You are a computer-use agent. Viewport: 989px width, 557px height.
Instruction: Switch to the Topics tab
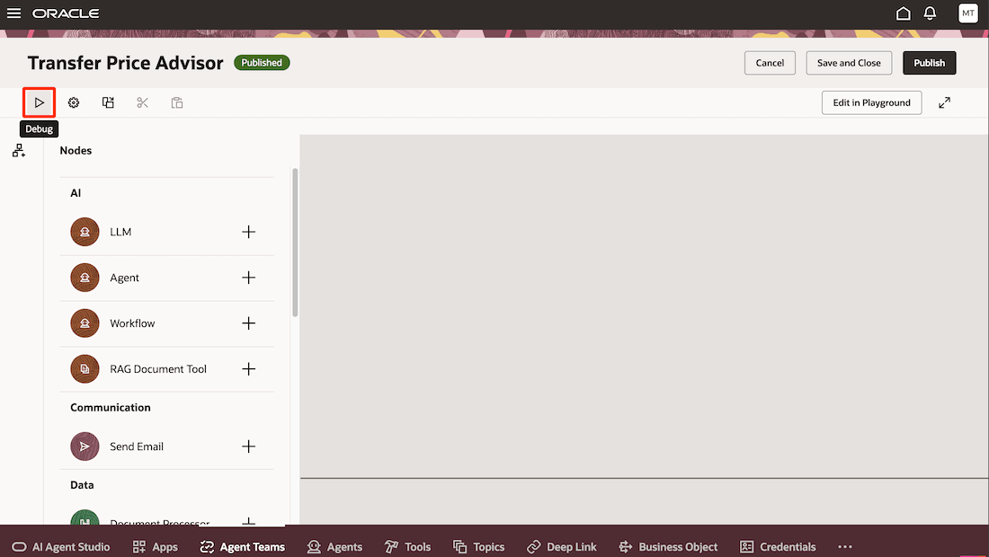[479, 547]
